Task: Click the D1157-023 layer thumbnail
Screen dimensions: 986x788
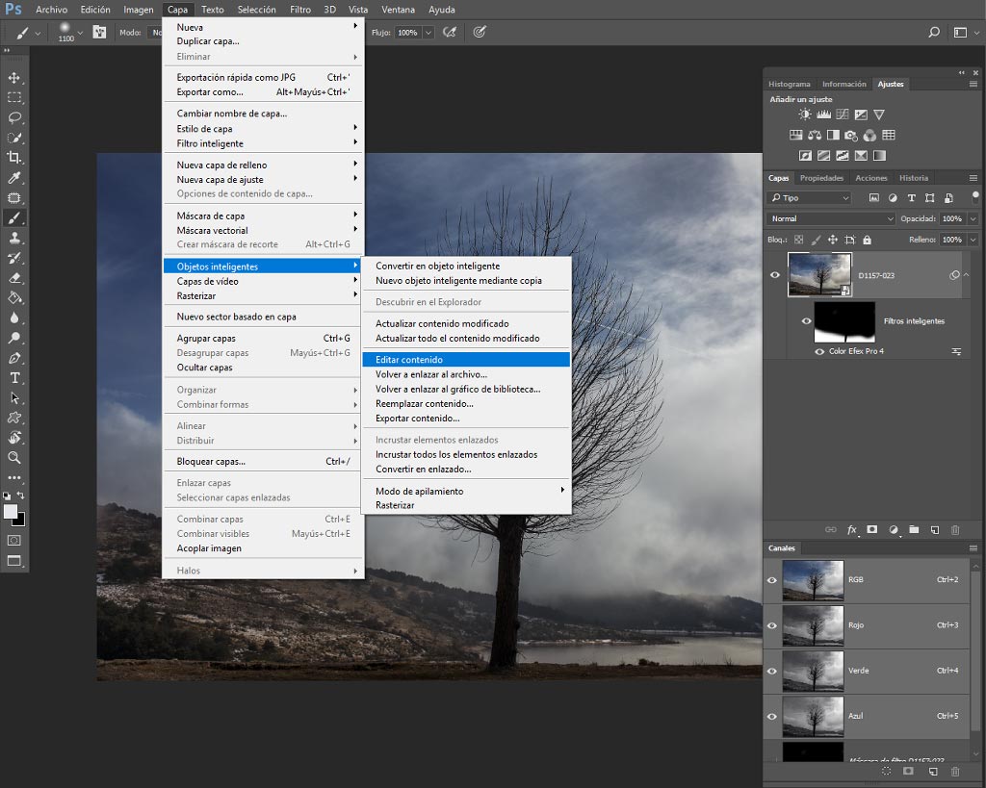Action: pos(819,274)
